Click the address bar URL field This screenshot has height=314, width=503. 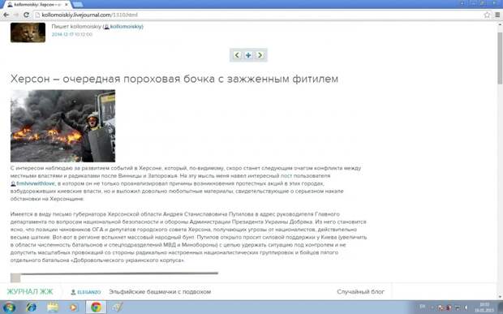point(257,15)
